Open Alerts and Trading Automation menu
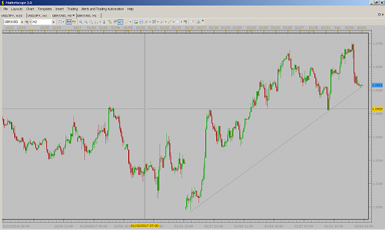The width and height of the screenshot is (385, 230). coord(102,9)
